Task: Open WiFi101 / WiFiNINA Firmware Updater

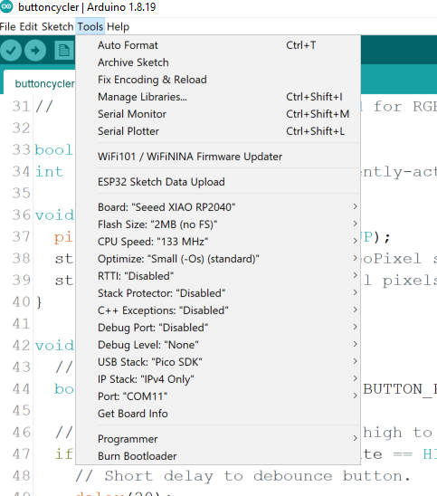Action: point(218,157)
